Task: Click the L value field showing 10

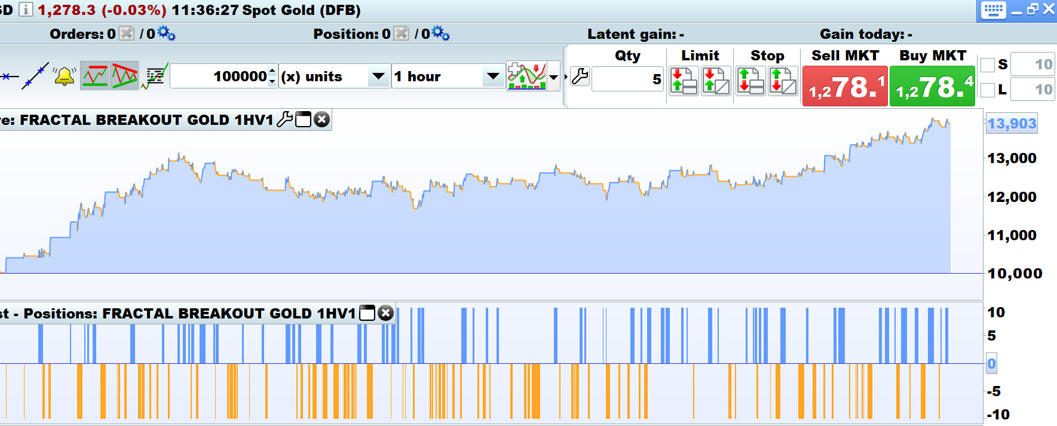Action: [x=1033, y=90]
